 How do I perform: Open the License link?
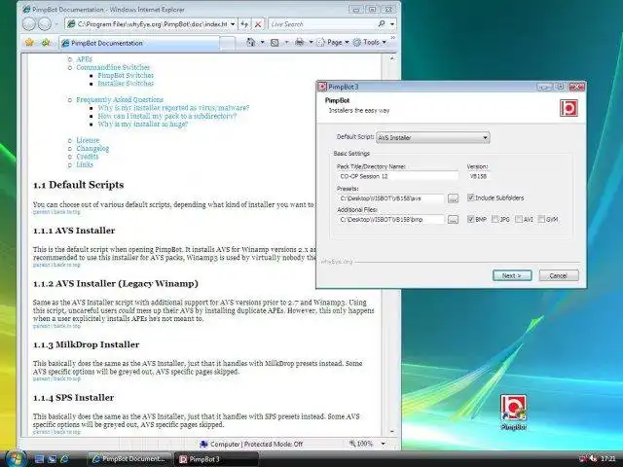pos(88,140)
